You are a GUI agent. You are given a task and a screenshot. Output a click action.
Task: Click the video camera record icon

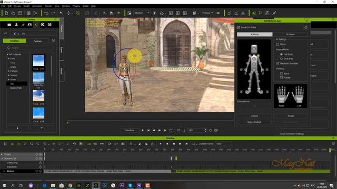(x=218, y=13)
